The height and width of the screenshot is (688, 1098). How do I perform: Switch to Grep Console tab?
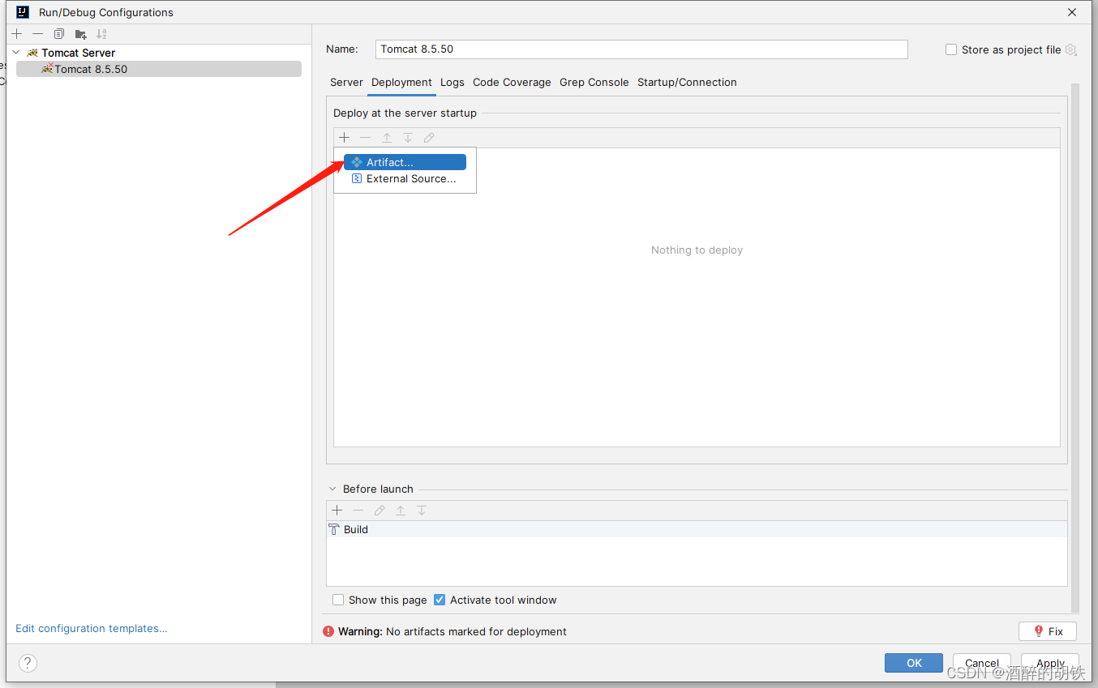pyautogui.click(x=594, y=82)
